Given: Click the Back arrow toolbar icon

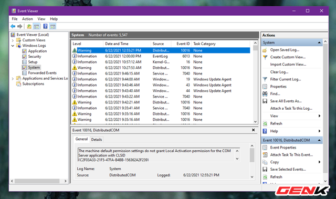Looking at the screenshot, I should (x=13, y=26).
